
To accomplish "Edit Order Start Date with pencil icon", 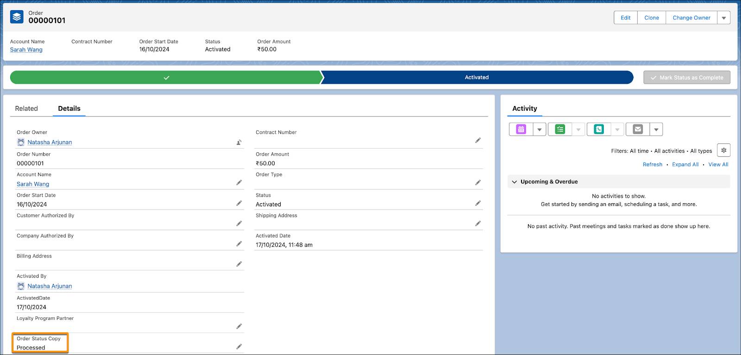I will coord(239,203).
